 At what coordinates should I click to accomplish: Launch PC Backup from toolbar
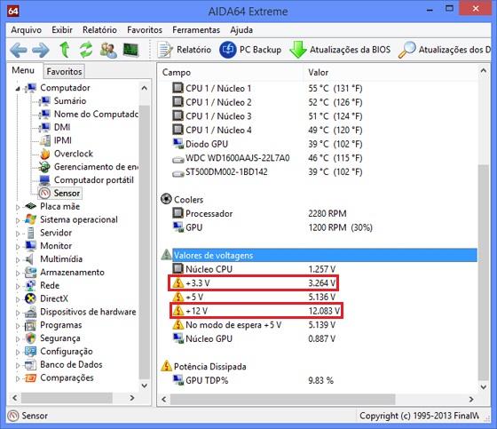pos(250,50)
